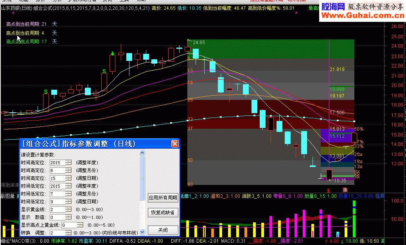Click the red 涨 badge below the chart
406x245 pixels.
tap(345, 190)
